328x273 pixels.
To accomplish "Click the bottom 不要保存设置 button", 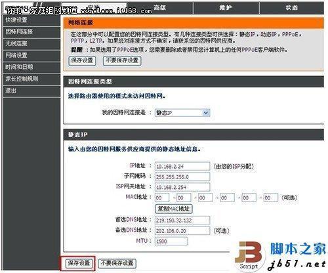I will [117, 263].
